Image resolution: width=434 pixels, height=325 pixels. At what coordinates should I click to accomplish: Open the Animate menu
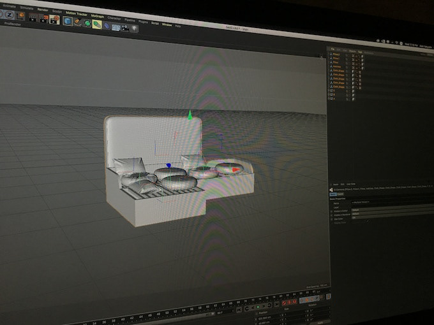10,6
